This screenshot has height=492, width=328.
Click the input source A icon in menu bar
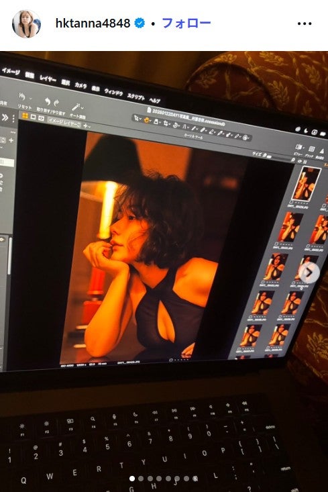point(314,132)
